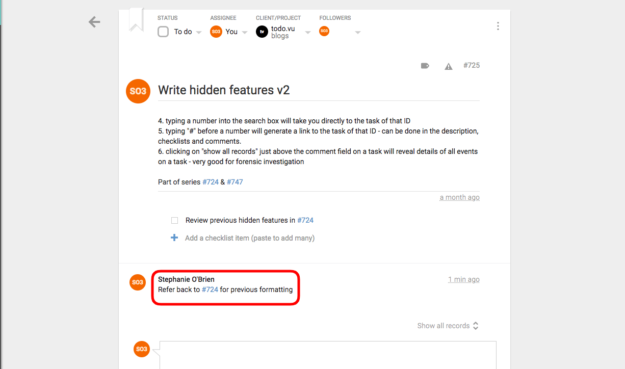Open the #724 link in Stephanie's comment
Image resolution: width=625 pixels, height=369 pixels.
click(x=210, y=289)
